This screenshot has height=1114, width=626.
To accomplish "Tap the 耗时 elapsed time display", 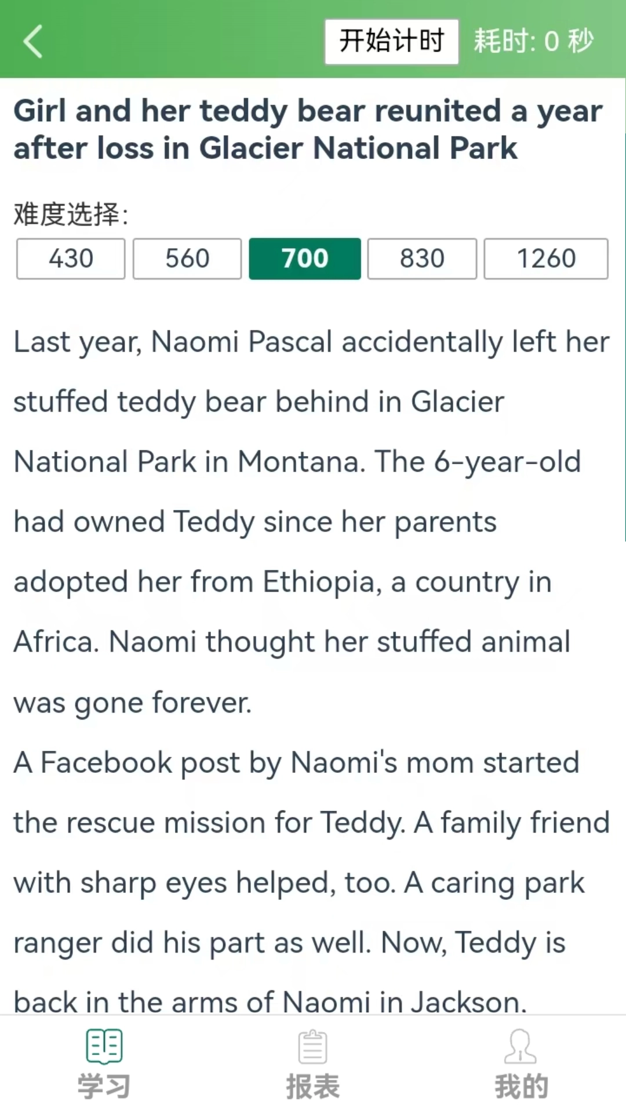I will [534, 41].
